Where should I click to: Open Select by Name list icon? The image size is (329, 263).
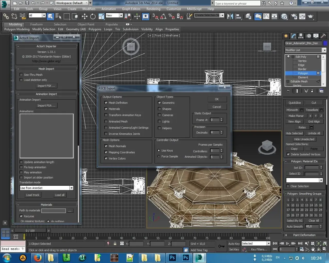(58, 17)
